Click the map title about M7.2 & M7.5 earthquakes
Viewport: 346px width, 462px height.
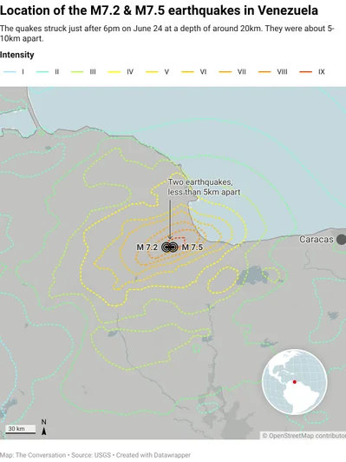[160, 10]
